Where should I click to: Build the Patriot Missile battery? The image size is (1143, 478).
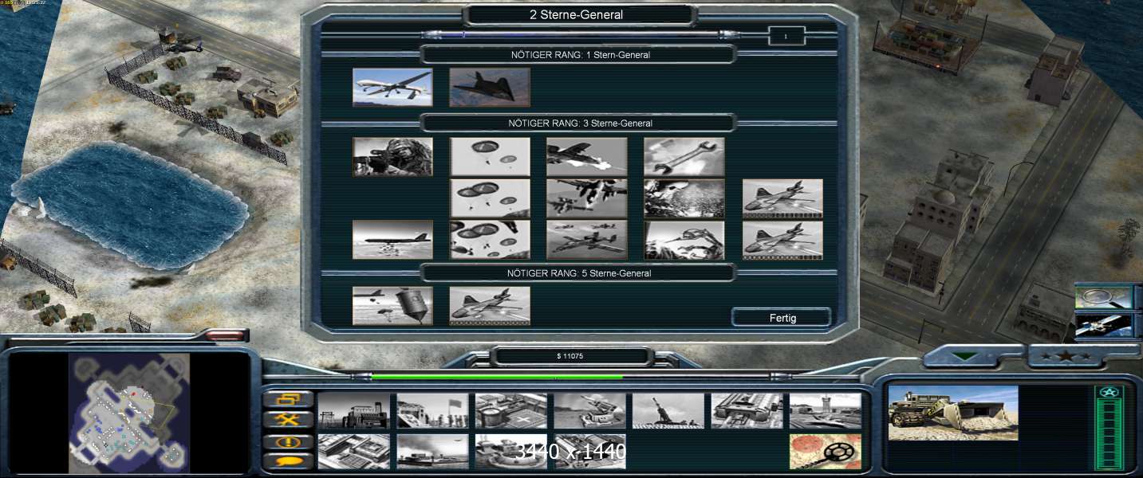pos(590,410)
